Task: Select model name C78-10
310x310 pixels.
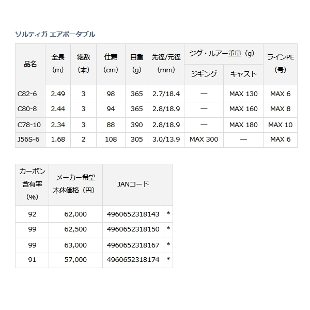Action: (29, 125)
